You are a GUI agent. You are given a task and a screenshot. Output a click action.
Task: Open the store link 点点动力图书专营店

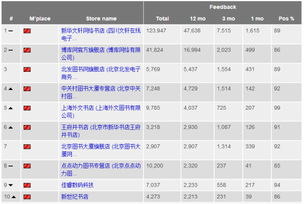(x=101, y=169)
